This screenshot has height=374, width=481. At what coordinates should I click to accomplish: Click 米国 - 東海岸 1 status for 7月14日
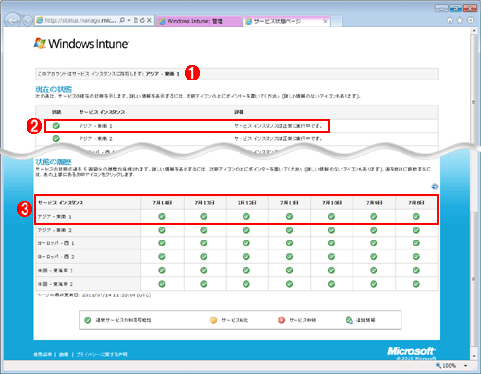tap(162, 270)
